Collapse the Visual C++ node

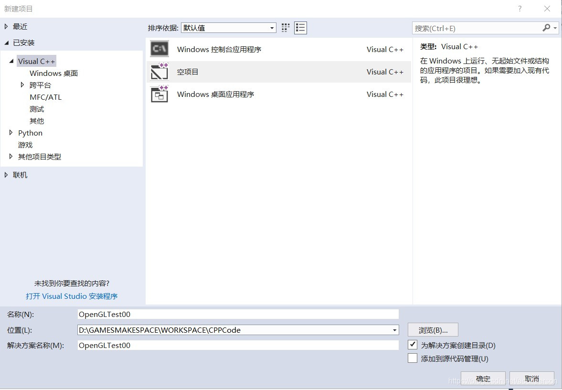[x=11, y=61]
